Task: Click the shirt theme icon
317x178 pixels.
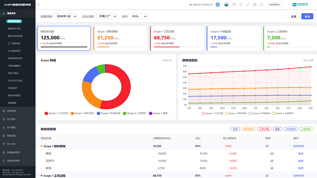Action: (241, 4)
